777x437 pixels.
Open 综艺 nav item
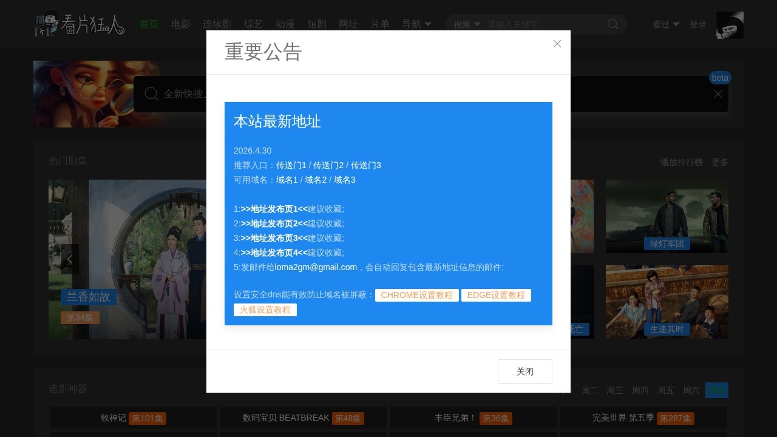click(x=254, y=24)
